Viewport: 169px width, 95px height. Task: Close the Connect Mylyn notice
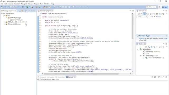click(x=167, y=36)
